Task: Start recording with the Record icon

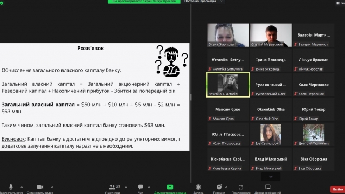Action: (198, 187)
